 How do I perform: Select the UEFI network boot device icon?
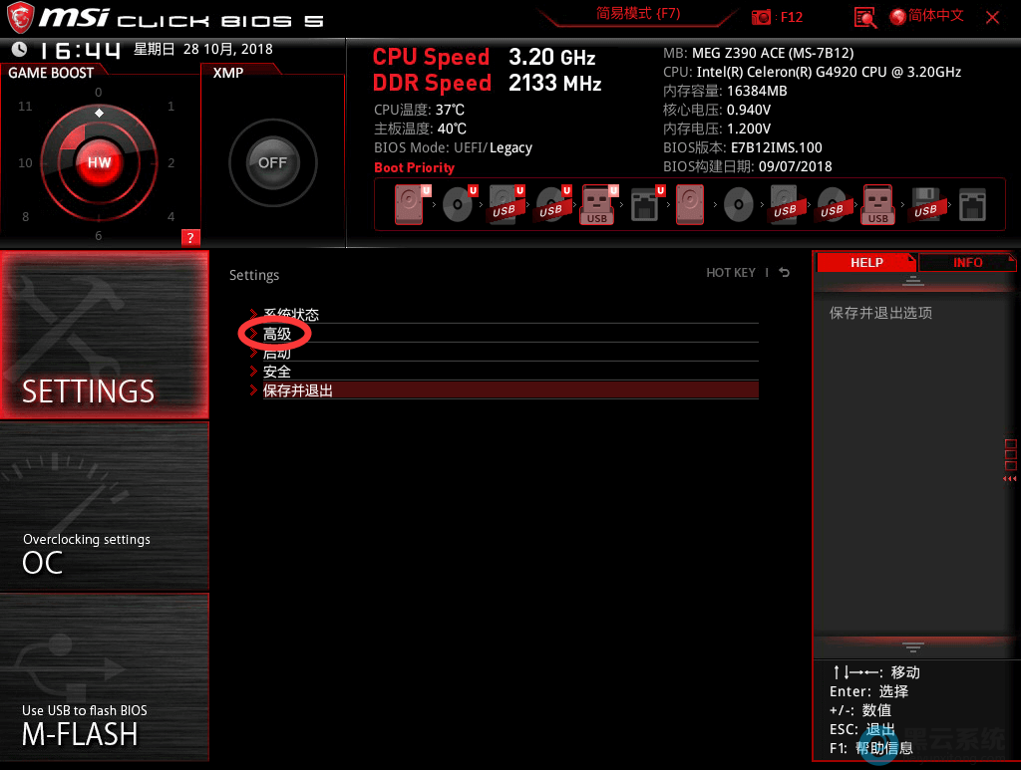point(645,205)
